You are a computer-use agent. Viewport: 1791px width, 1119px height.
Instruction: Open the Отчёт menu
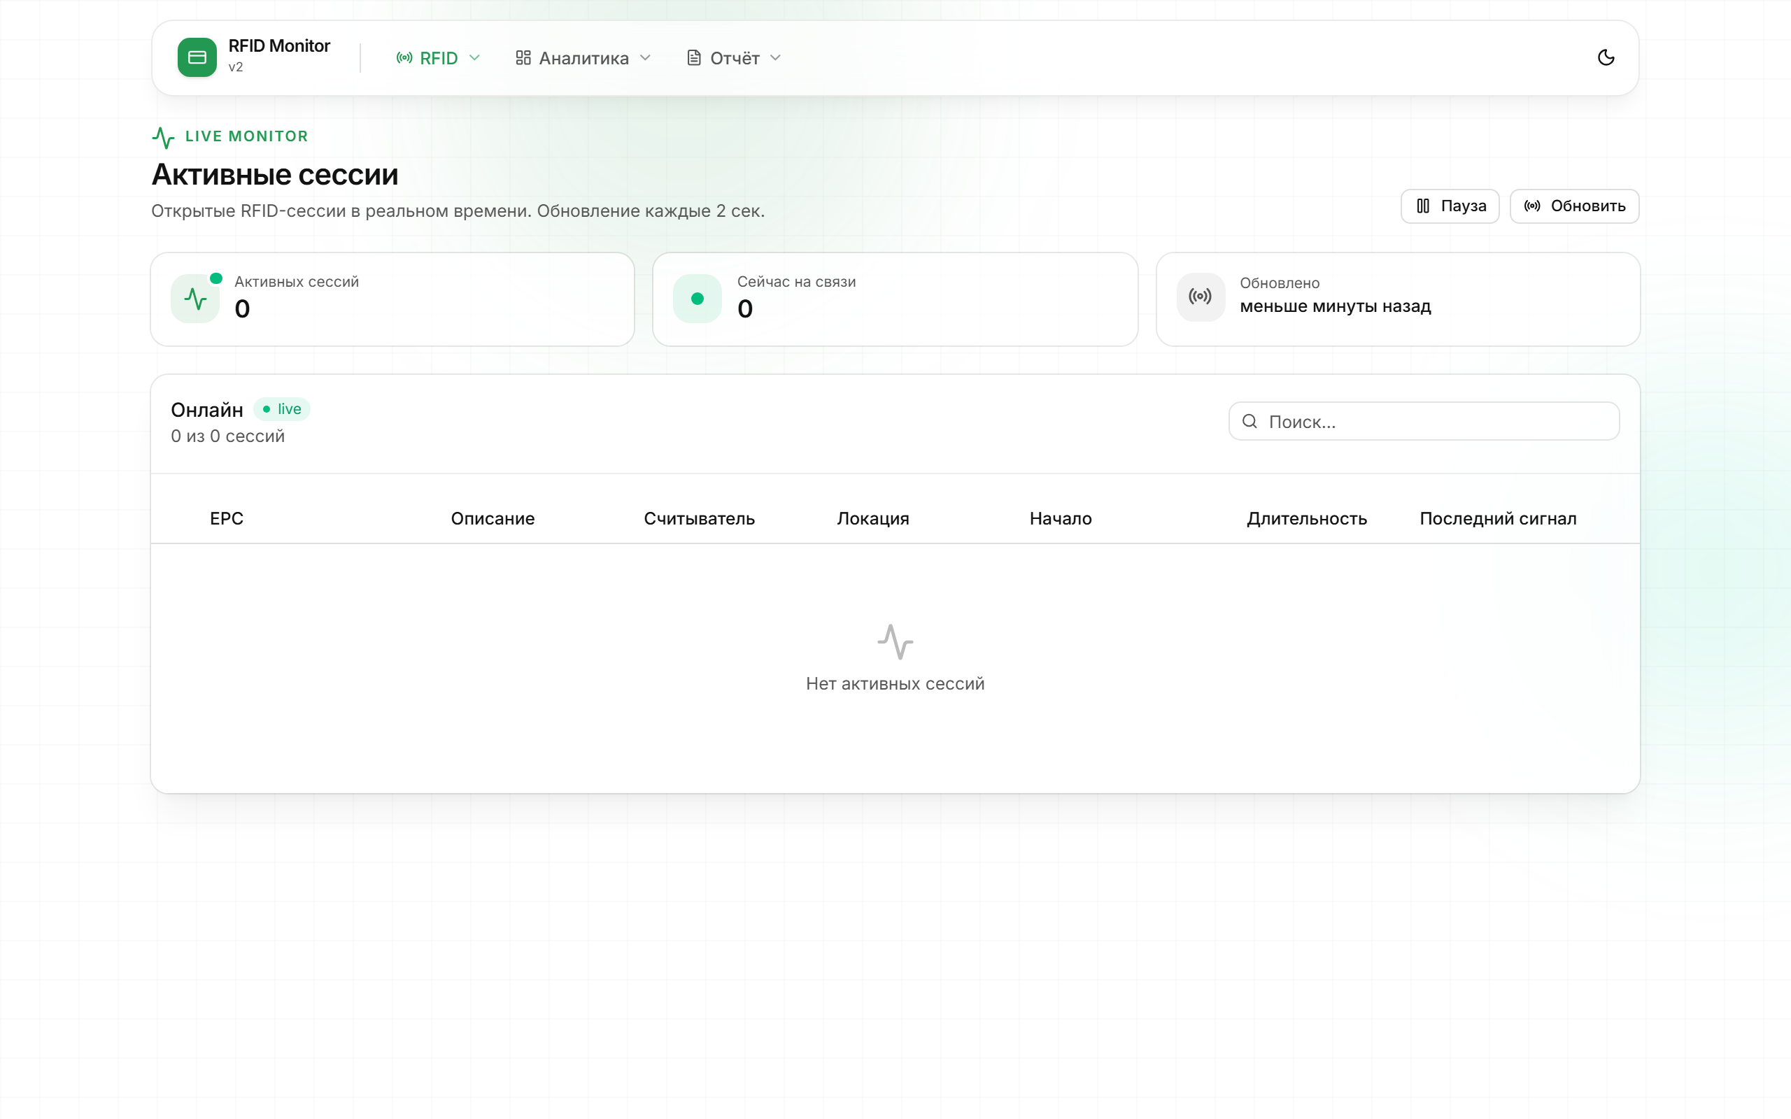(734, 58)
